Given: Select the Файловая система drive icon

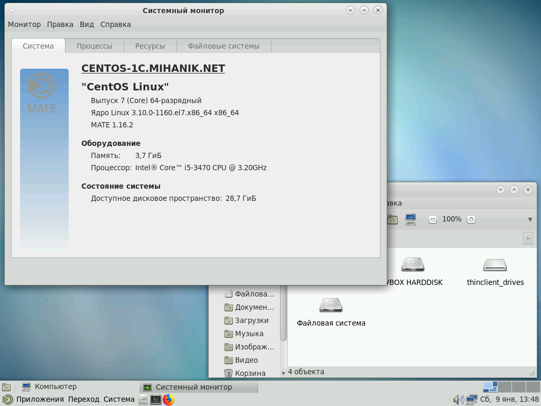Looking at the screenshot, I should [x=331, y=305].
